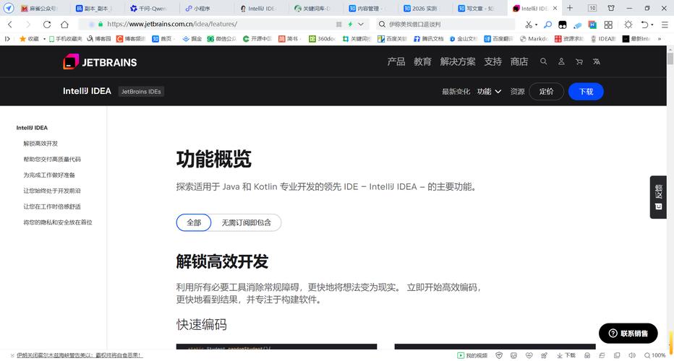Click the 建议 feedback side tab
The width and height of the screenshot is (674, 361).
pyautogui.click(x=658, y=197)
